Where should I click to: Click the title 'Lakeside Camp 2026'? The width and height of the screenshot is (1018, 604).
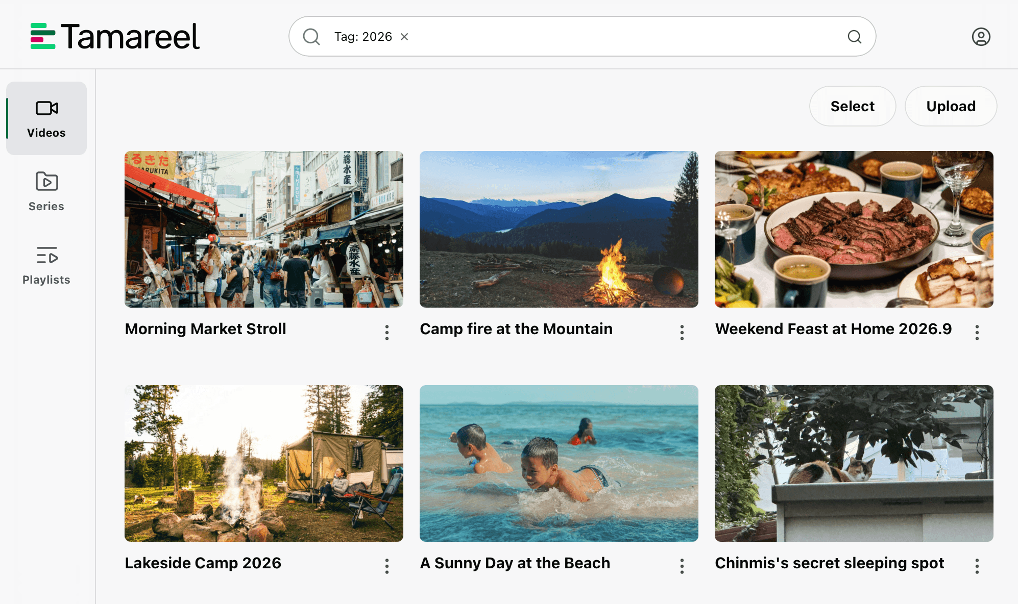203,563
